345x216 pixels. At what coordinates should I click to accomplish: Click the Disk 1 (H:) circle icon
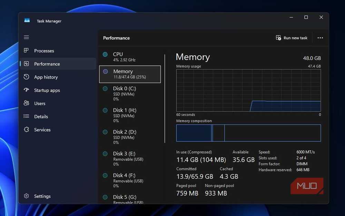pos(105,110)
